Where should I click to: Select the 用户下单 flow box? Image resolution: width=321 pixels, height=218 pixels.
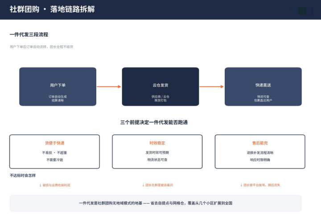coord(58,86)
